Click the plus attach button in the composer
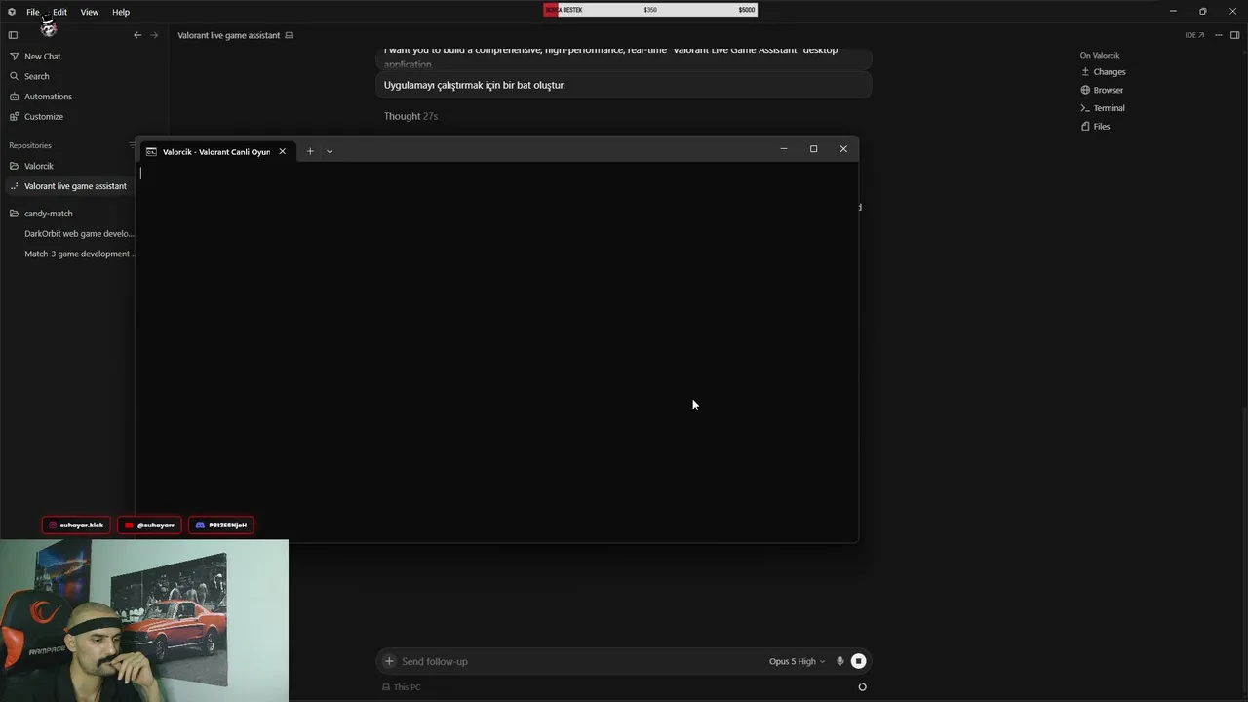This screenshot has width=1248, height=702. click(389, 661)
